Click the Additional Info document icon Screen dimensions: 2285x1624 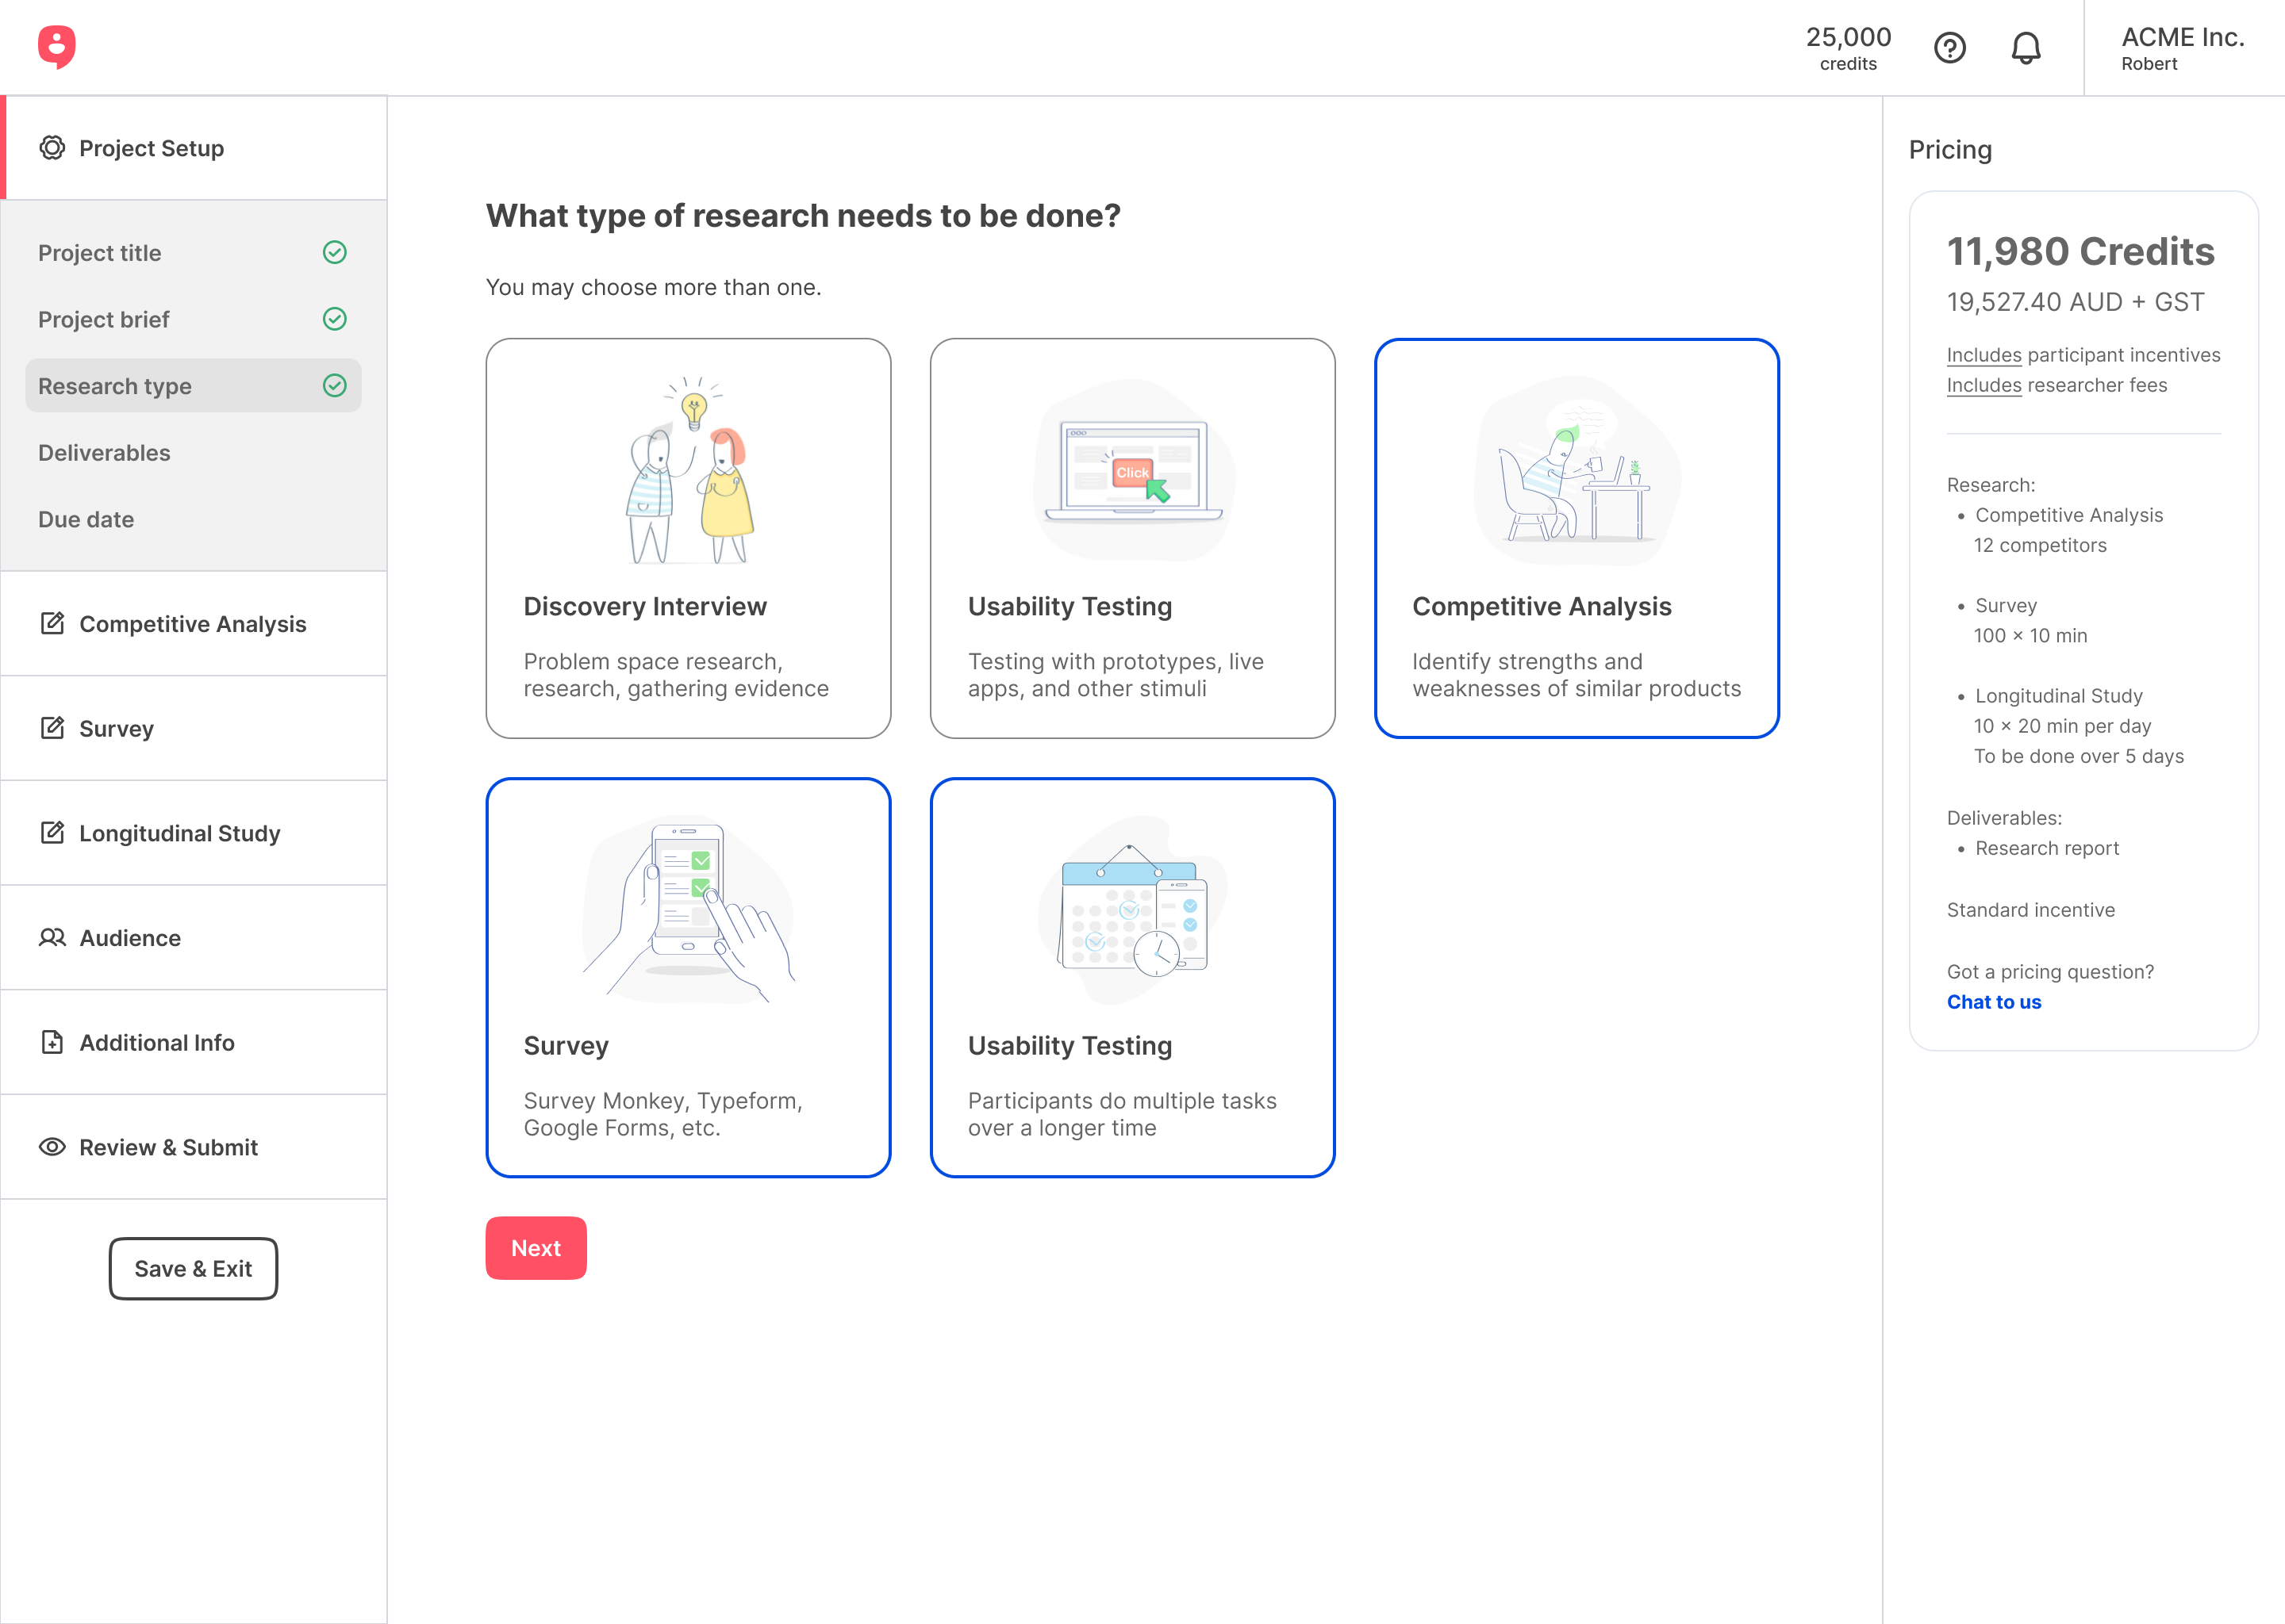(x=52, y=1042)
